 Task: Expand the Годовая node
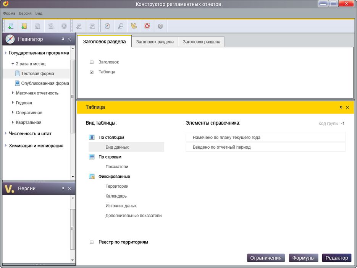pyautogui.click(x=13, y=102)
